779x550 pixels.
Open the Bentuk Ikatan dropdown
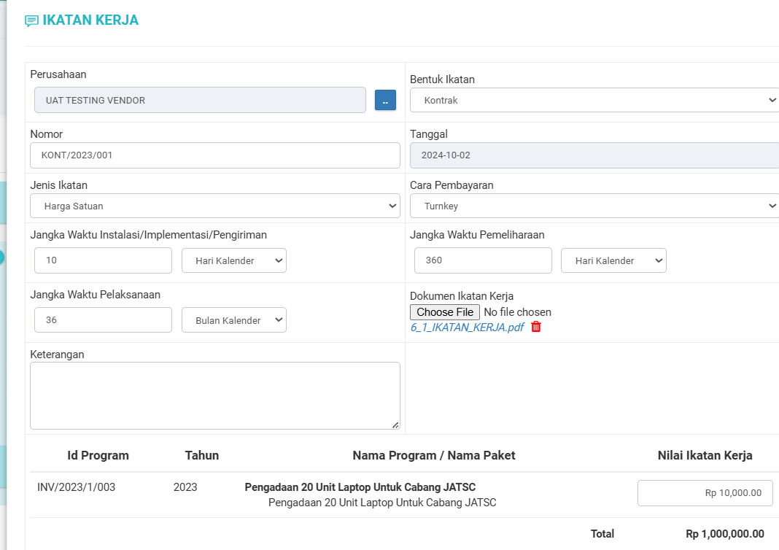tap(594, 101)
